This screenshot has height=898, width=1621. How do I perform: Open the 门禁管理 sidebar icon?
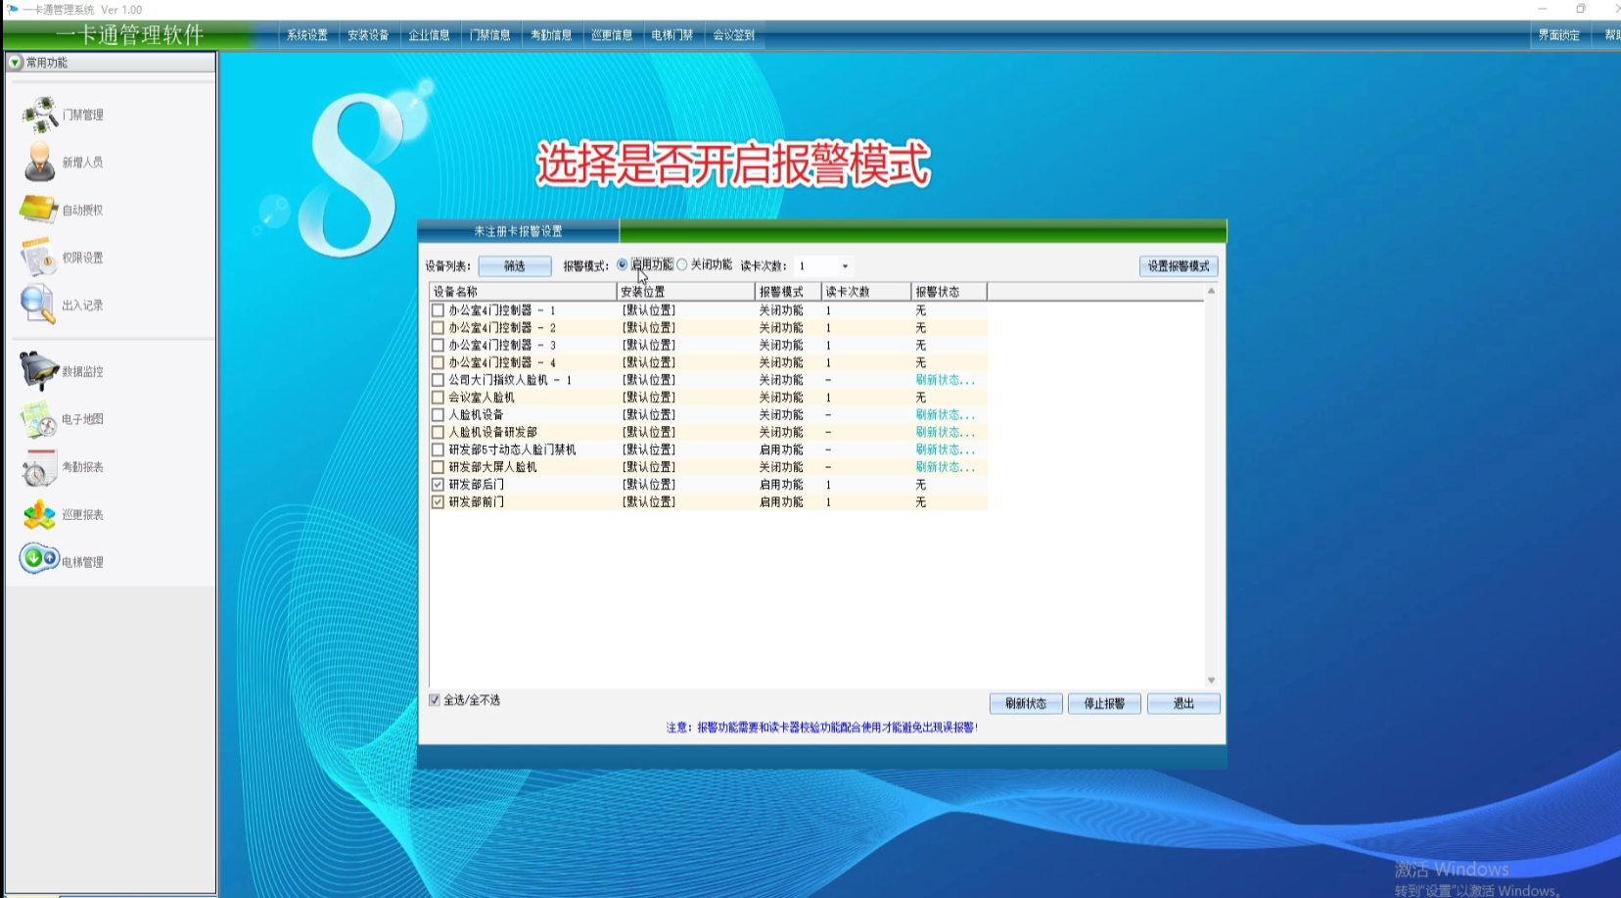point(40,115)
